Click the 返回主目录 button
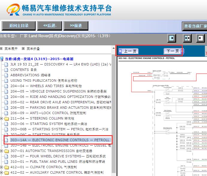The width and height of the screenshot is (207, 176). pos(19,26)
